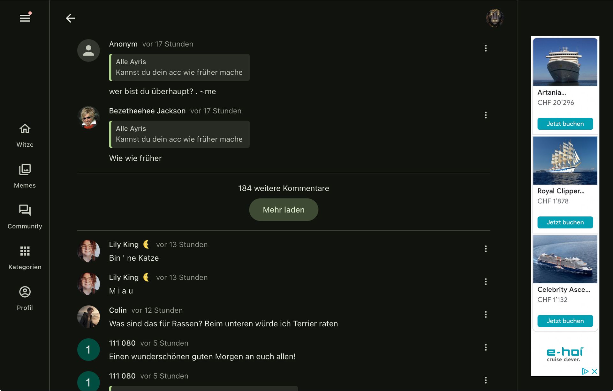Click the 'Mehr laden' button
This screenshot has height=391, width=613.
click(x=284, y=210)
